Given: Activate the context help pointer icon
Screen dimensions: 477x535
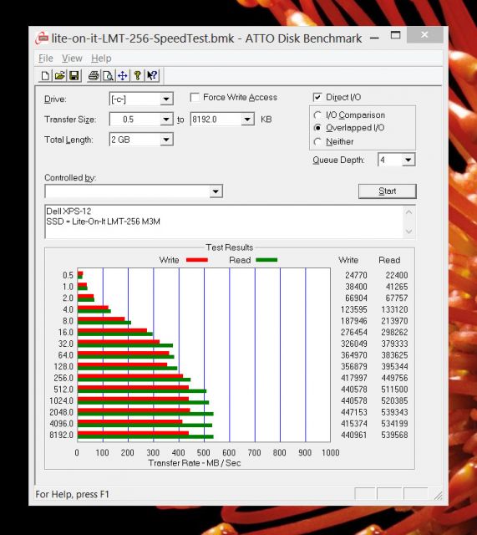Looking at the screenshot, I should pos(152,75).
